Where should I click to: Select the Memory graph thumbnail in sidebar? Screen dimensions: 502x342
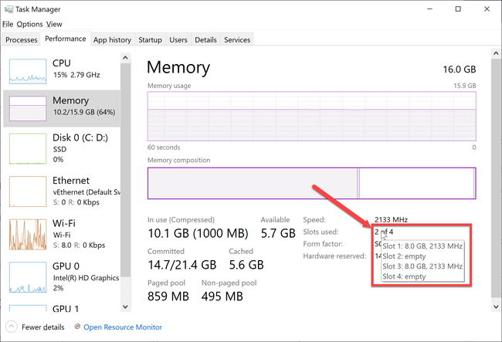point(27,108)
